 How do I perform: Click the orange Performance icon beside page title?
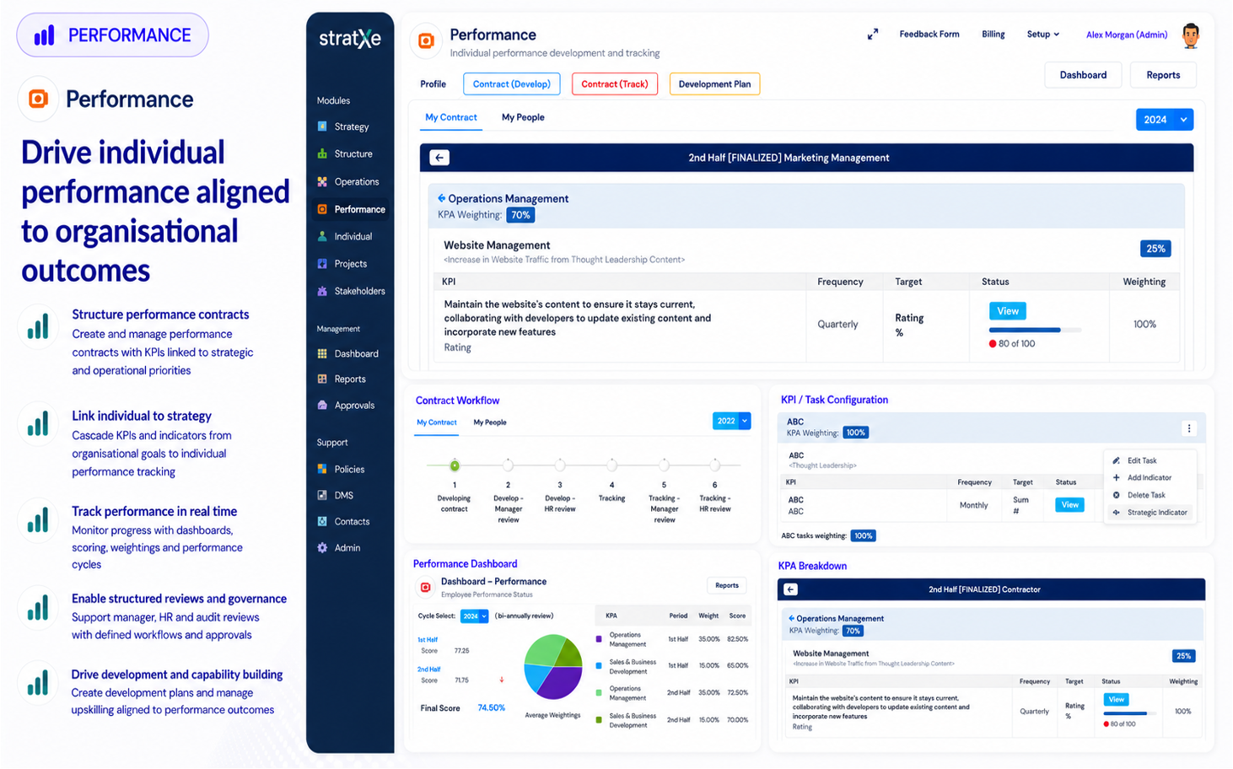(426, 40)
